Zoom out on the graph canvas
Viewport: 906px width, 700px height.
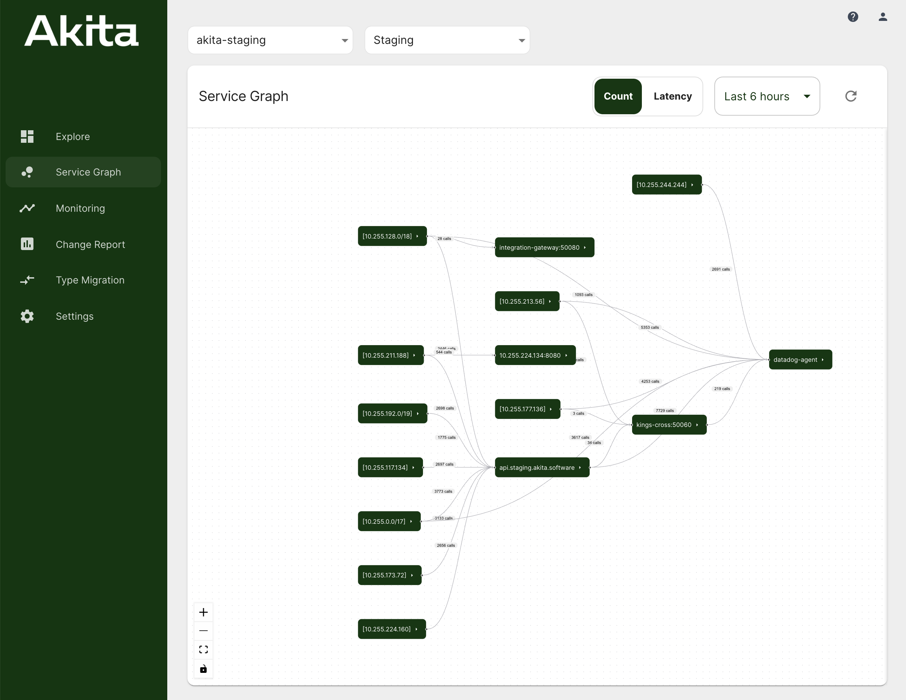tap(203, 631)
